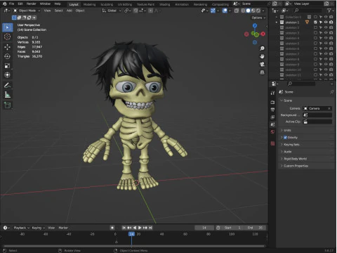The image size is (337, 253).
Task: Click the outliner search field
Action: tap(308, 11)
